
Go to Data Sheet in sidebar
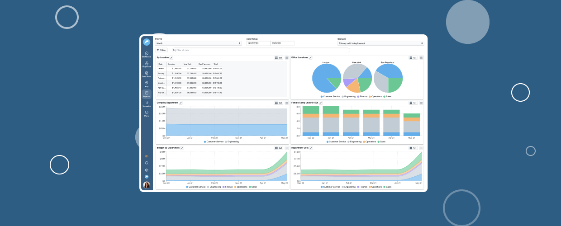click(x=147, y=74)
